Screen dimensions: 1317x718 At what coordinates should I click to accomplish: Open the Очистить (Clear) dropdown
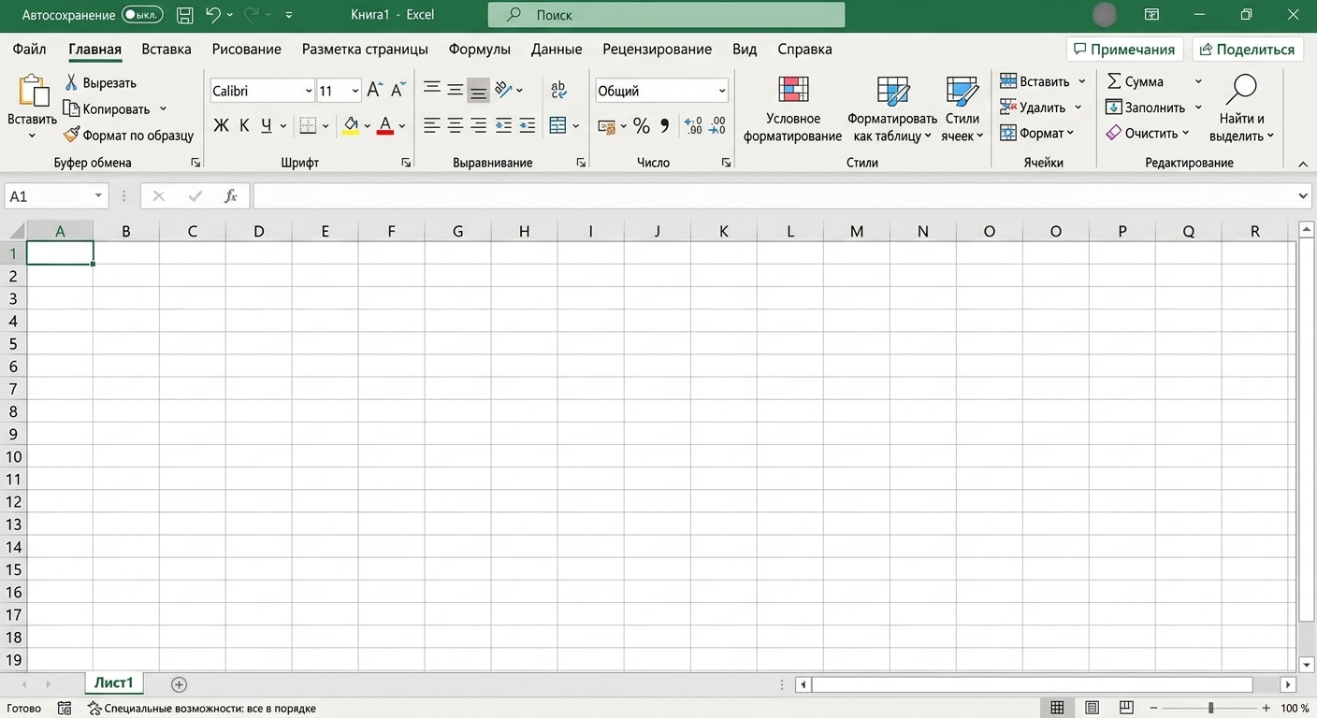1148,134
